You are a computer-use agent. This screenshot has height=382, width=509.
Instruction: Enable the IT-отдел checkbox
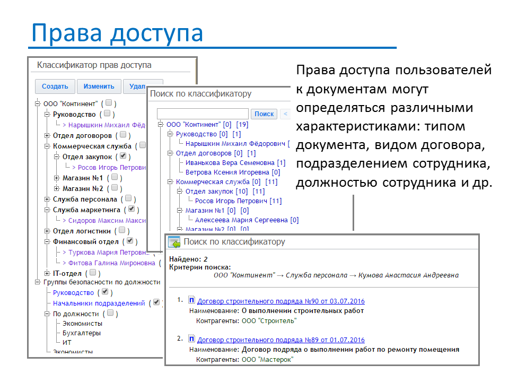93,273
